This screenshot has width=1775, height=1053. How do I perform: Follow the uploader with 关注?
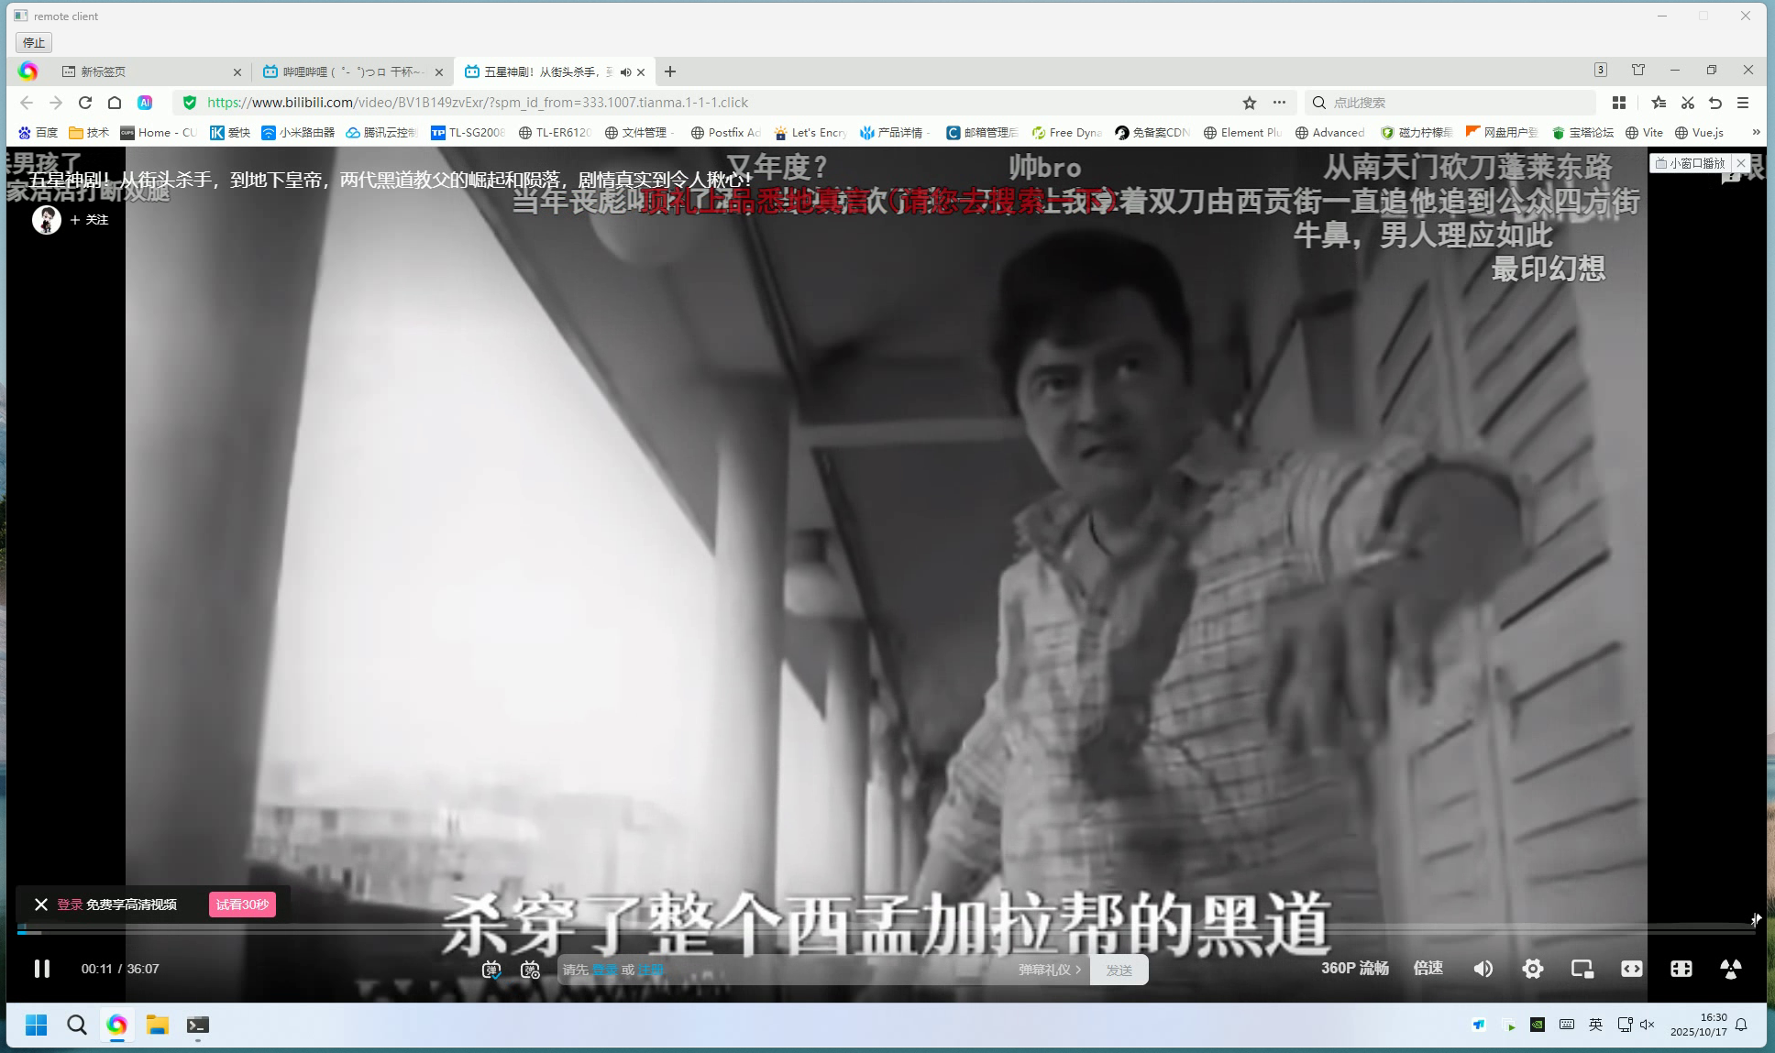(x=89, y=220)
